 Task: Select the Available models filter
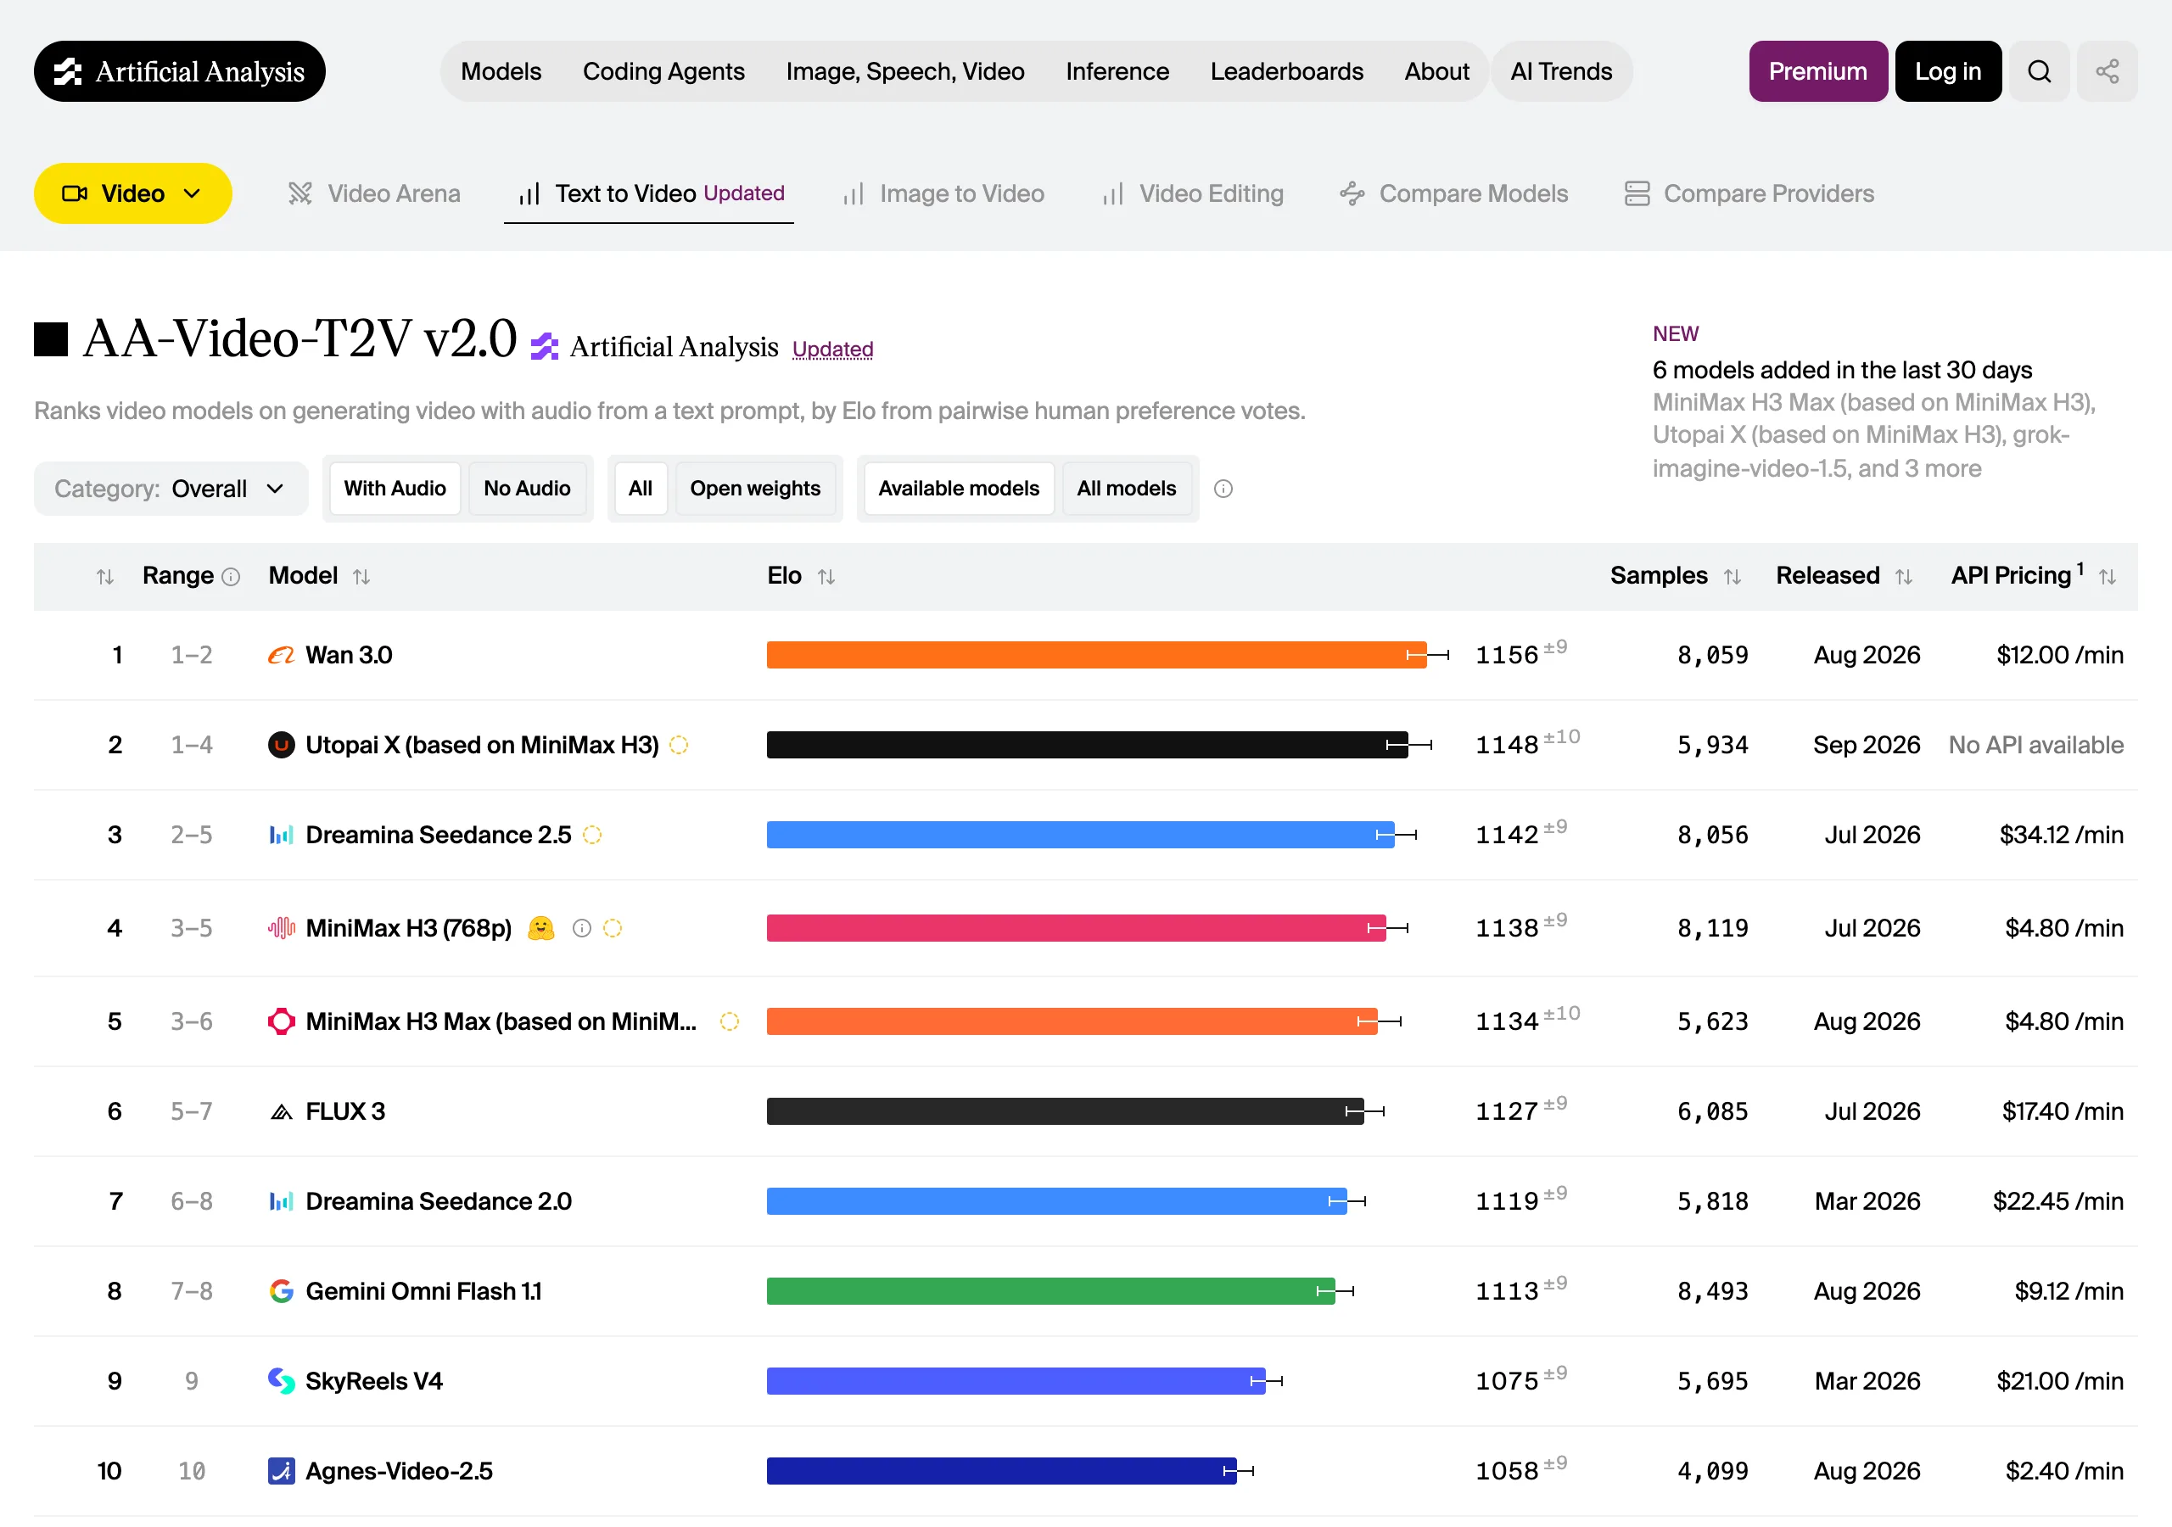click(x=958, y=488)
